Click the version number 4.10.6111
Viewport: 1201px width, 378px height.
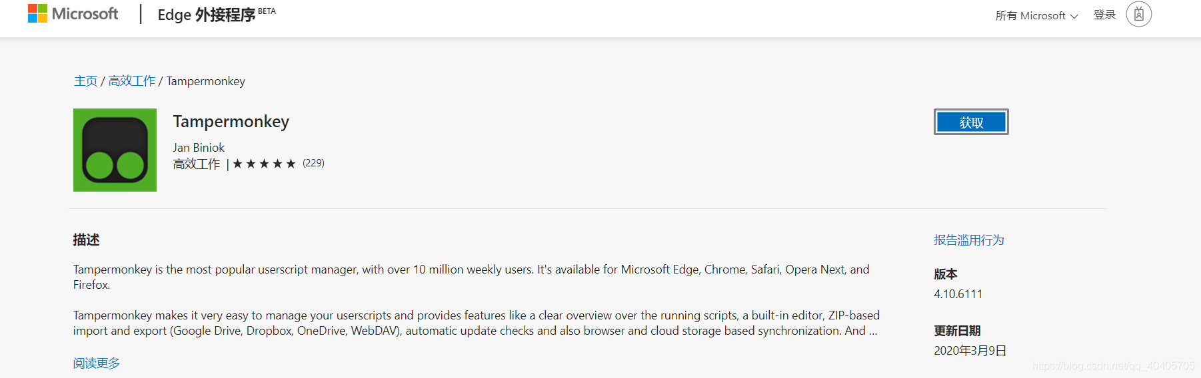(958, 294)
